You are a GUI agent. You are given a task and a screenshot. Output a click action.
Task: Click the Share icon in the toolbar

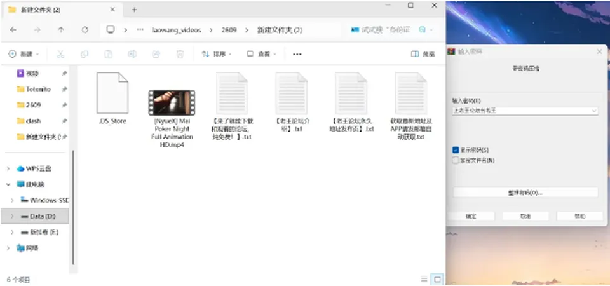[156, 54]
